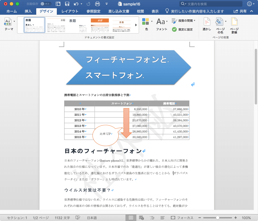Click the vertical scrollbar thumb
Screen dimensions: 258x221
point(256,76)
